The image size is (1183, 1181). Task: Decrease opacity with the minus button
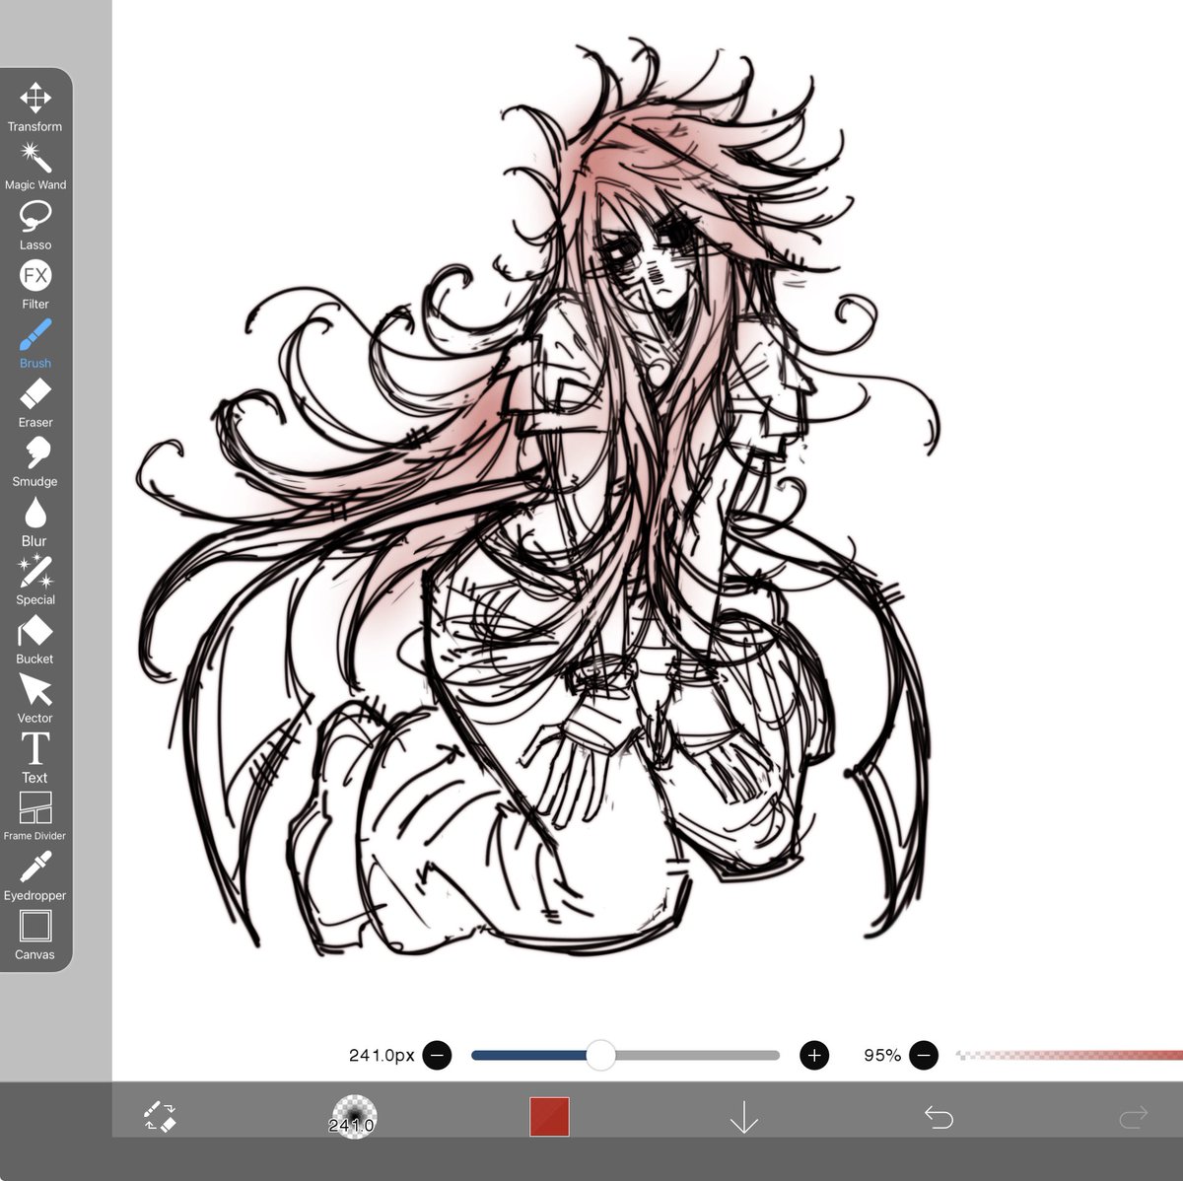[x=924, y=1056]
